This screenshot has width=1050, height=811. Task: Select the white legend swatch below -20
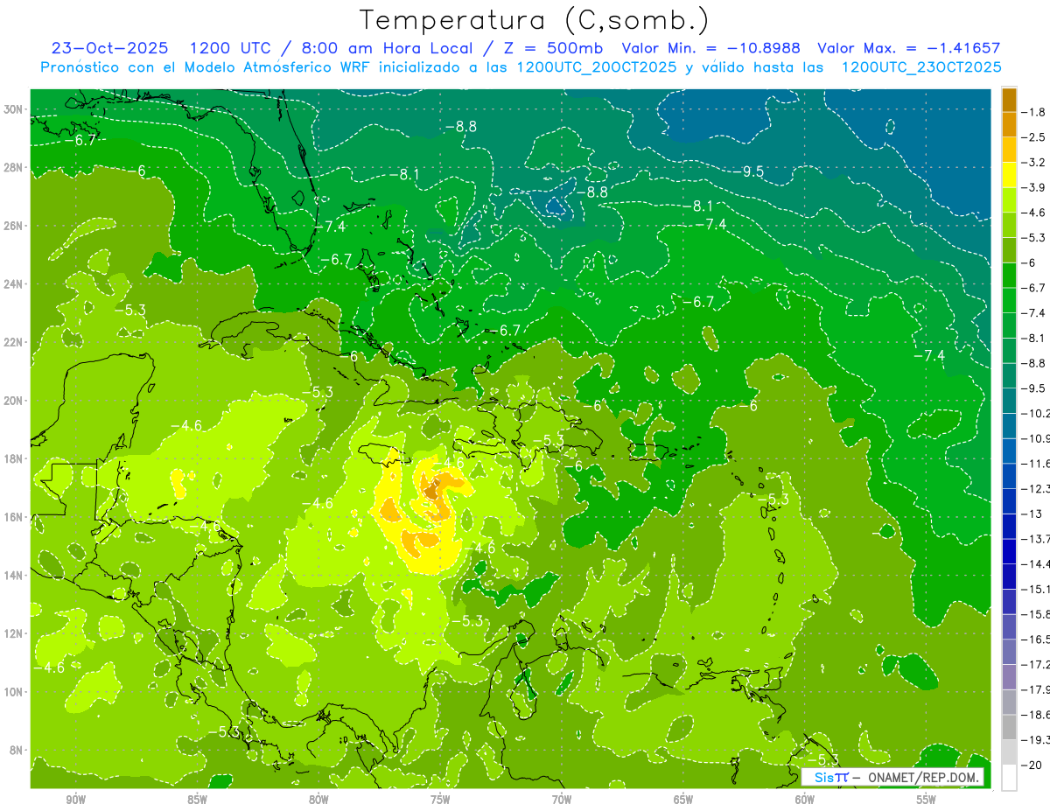pyautogui.click(x=1009, y=778)
